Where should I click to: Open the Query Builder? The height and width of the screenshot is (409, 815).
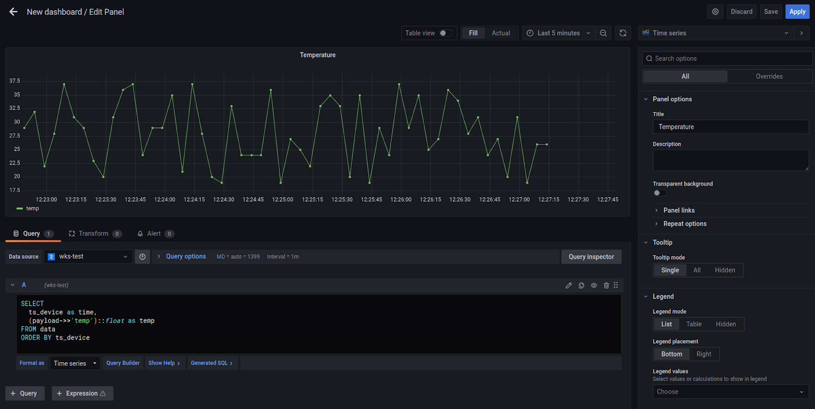(123, 363)
